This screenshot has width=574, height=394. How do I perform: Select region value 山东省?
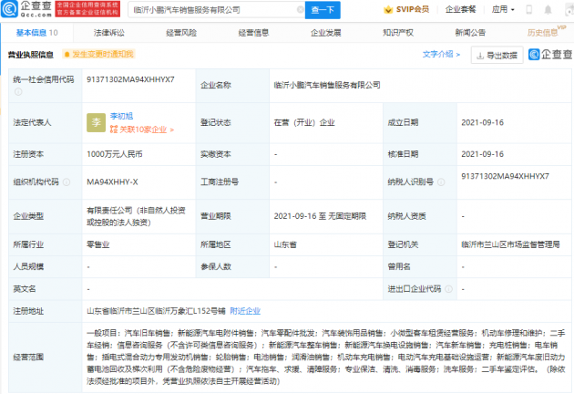285,244
